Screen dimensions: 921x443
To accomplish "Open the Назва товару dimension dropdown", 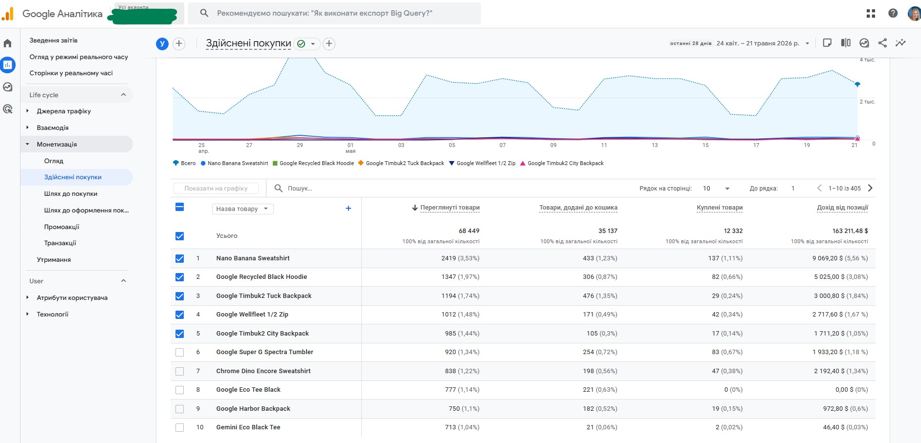I will pos(242,209).
